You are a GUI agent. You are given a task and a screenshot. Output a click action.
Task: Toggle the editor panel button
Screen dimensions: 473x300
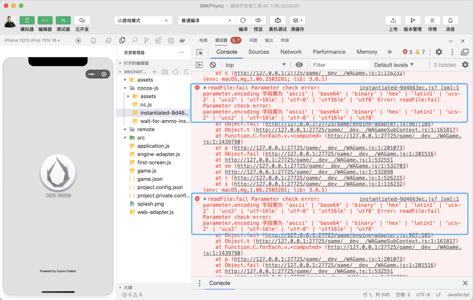point(45,20)
